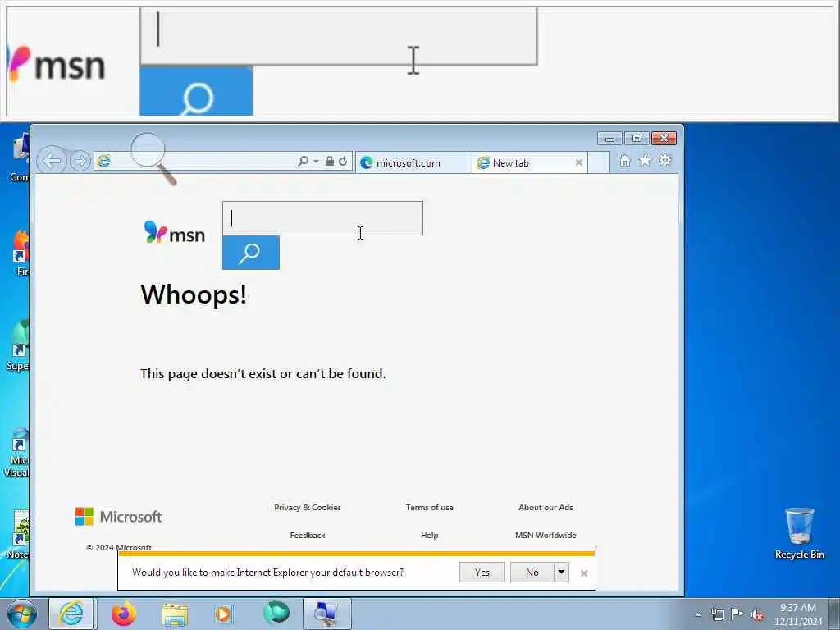Open the Tools gear menu
Viewport: 840px width, 630px height.
pos(664,161)
